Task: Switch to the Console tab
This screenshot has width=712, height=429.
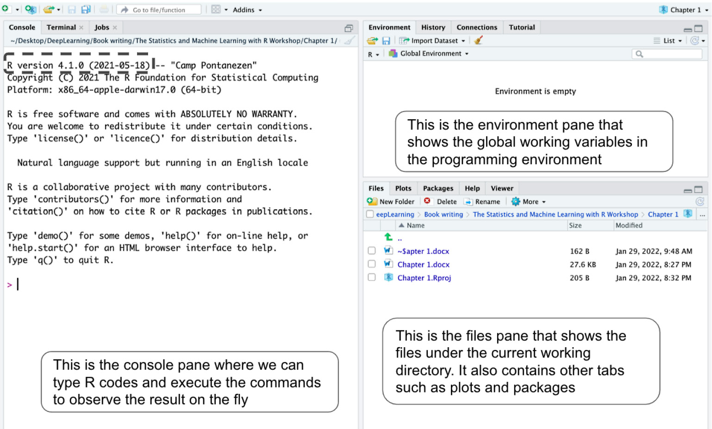Action: click(22, 27)
